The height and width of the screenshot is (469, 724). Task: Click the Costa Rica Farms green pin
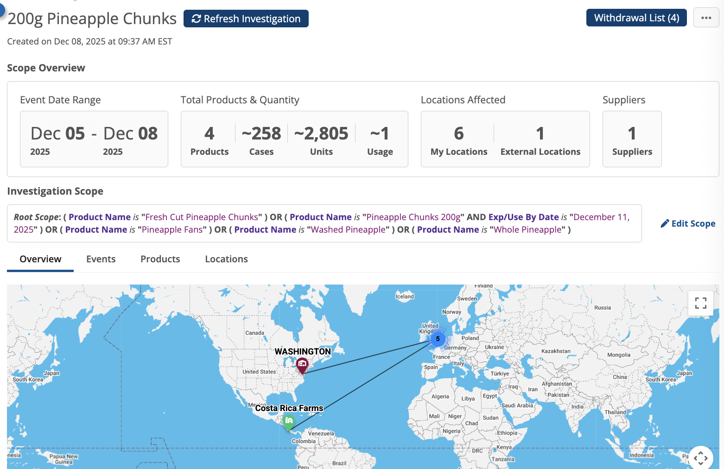pos(289,421)
